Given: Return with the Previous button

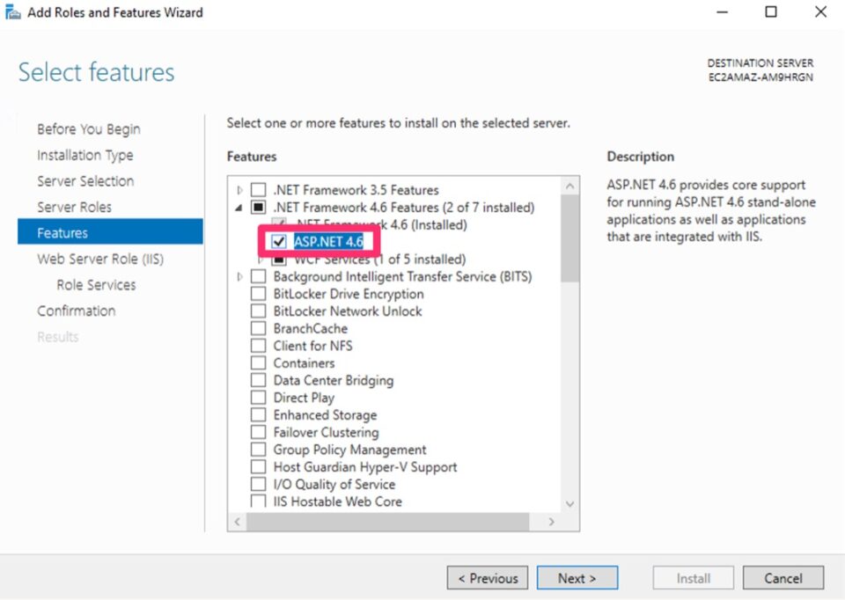Looking at the screenshot, I should [487, 578].
